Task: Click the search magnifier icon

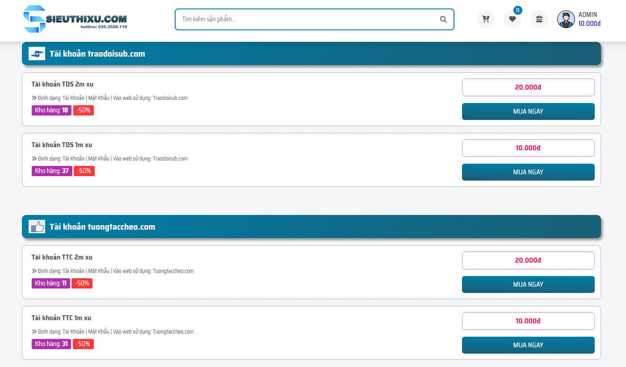Action: [x=443, y=19]
